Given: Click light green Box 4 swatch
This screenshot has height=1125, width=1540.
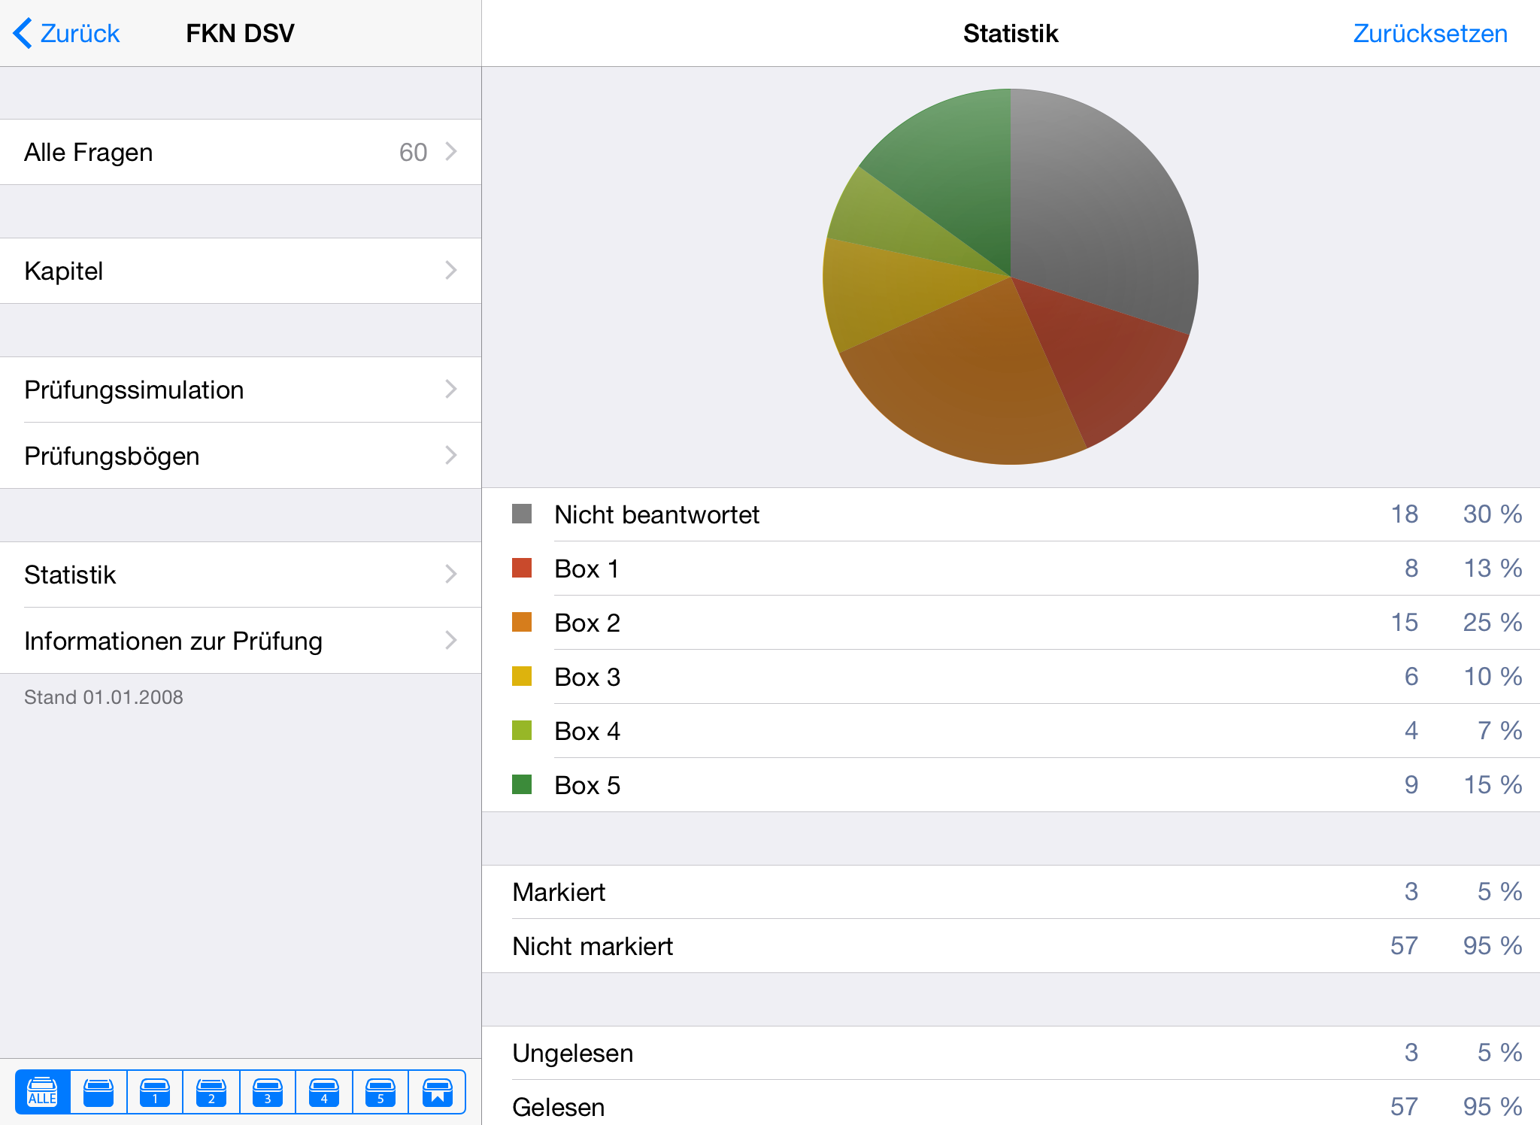Looking at the screenshot, I should pyautogui.click(x=522, y=730).
